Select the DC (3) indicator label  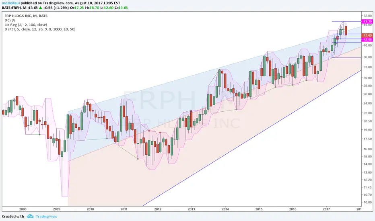(10, 20)
